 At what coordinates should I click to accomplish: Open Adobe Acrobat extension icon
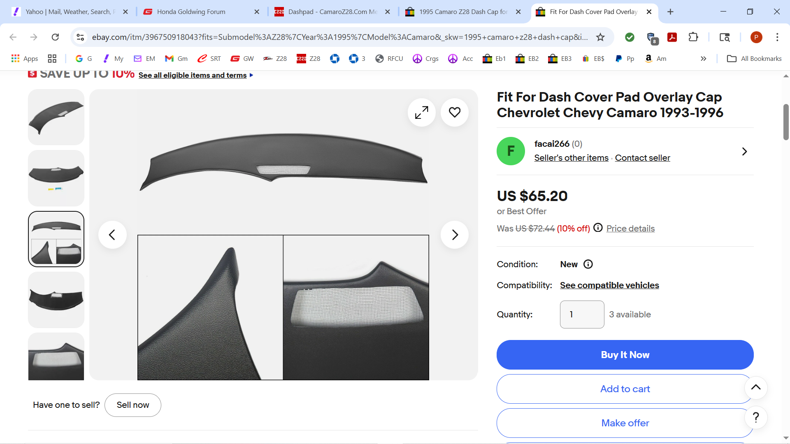(x=672, y=37)
